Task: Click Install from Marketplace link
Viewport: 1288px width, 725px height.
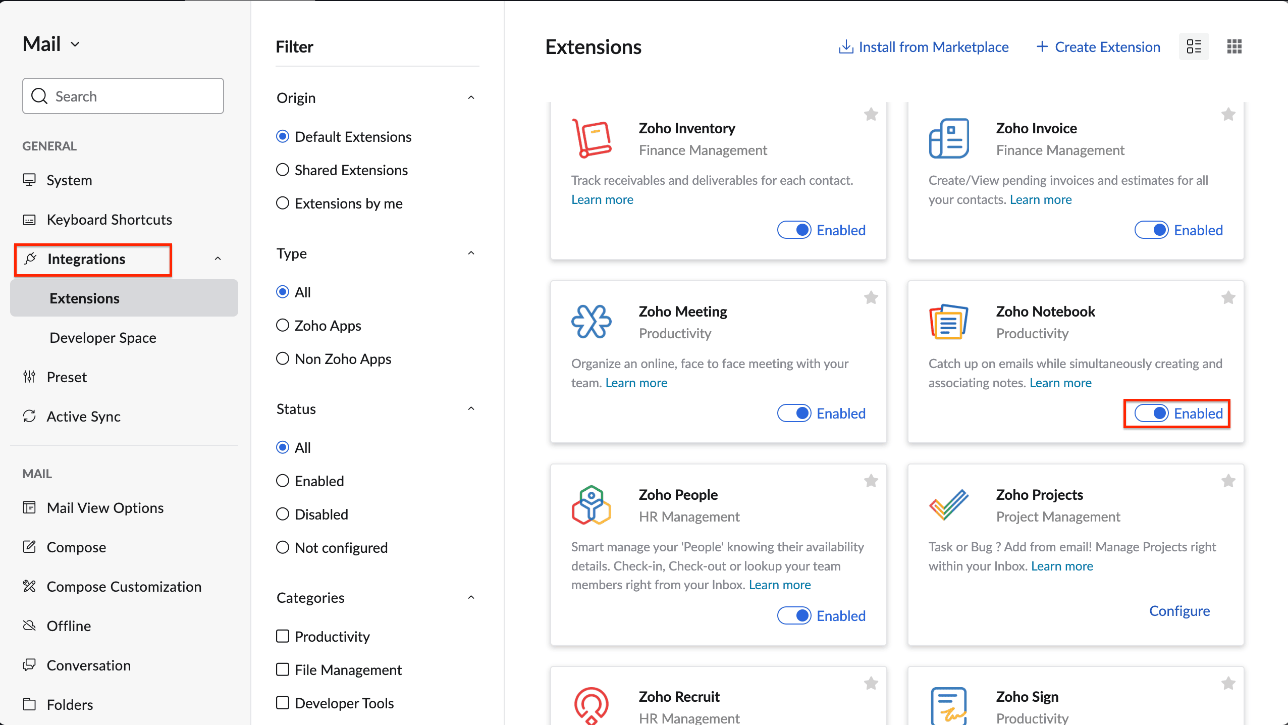Action: [x=924, y=47]
